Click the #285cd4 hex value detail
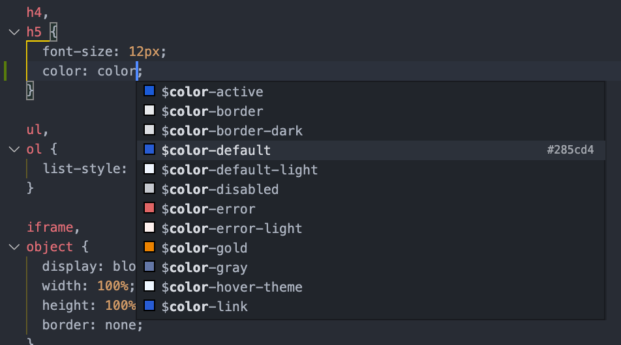The image size is (621, 345). 570,150
